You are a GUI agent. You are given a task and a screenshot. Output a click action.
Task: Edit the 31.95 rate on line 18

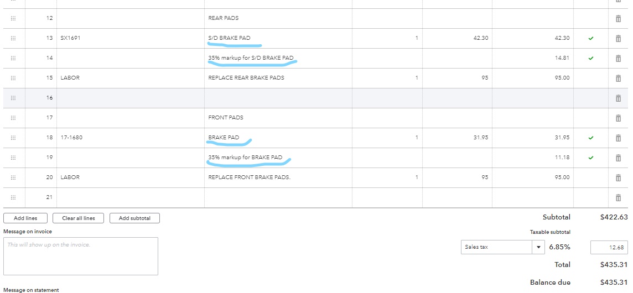coord(457,138)
